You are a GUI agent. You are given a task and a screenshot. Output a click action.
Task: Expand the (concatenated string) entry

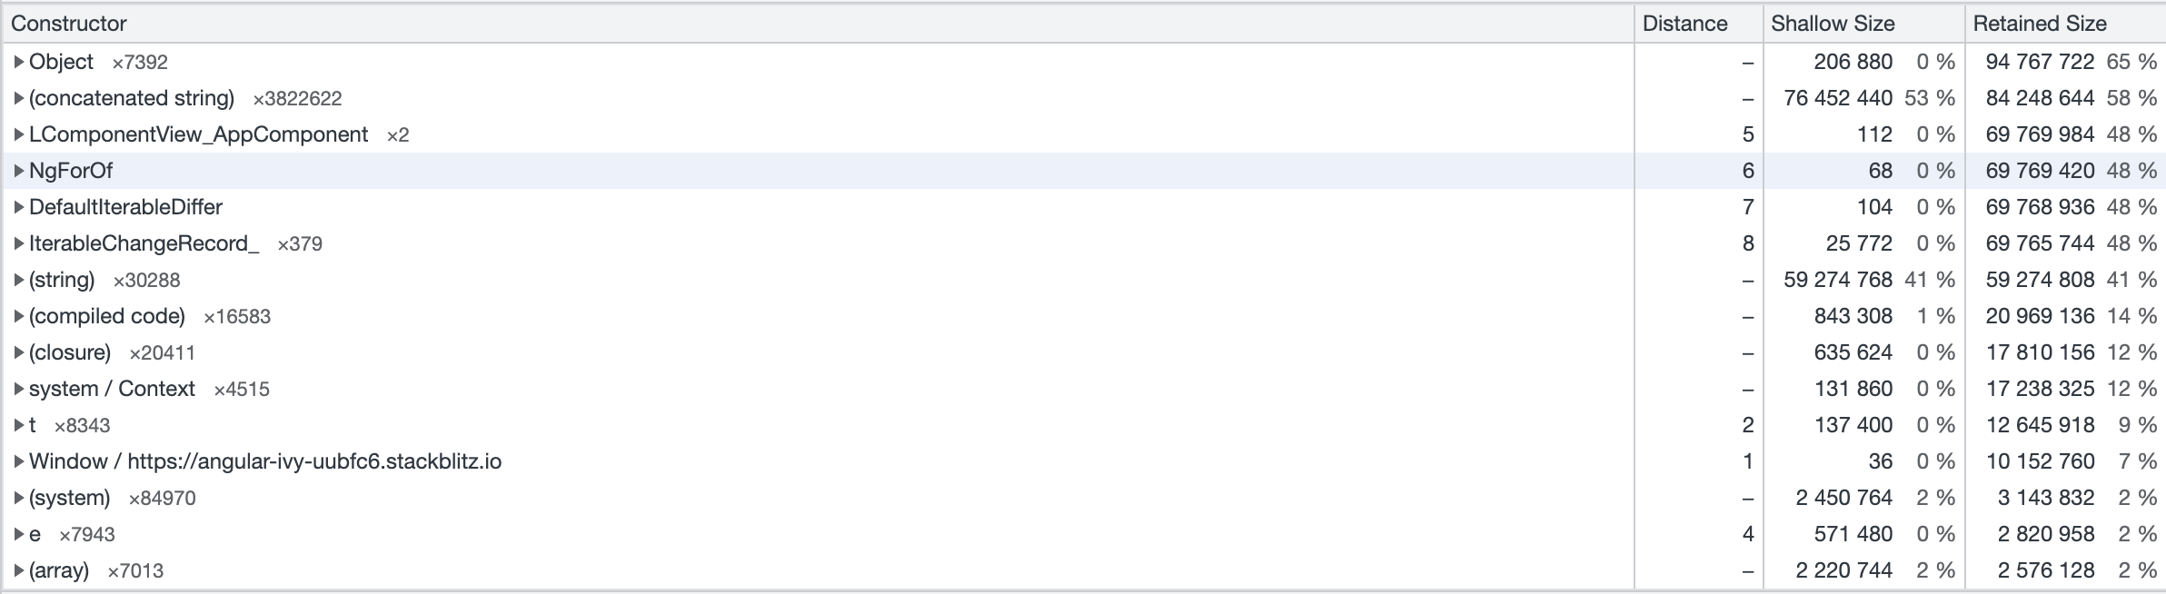[19, 98]
